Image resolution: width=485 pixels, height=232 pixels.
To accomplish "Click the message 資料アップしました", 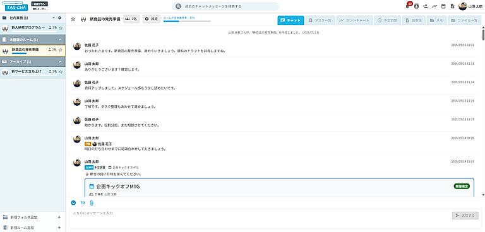I will pyautogui.click(x=130, y=88).
